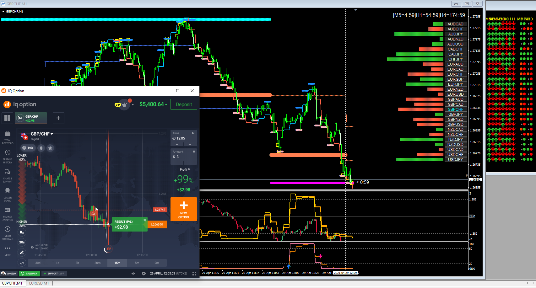
Task: Set a price alert with bell icon
Action: pos(41,148)
